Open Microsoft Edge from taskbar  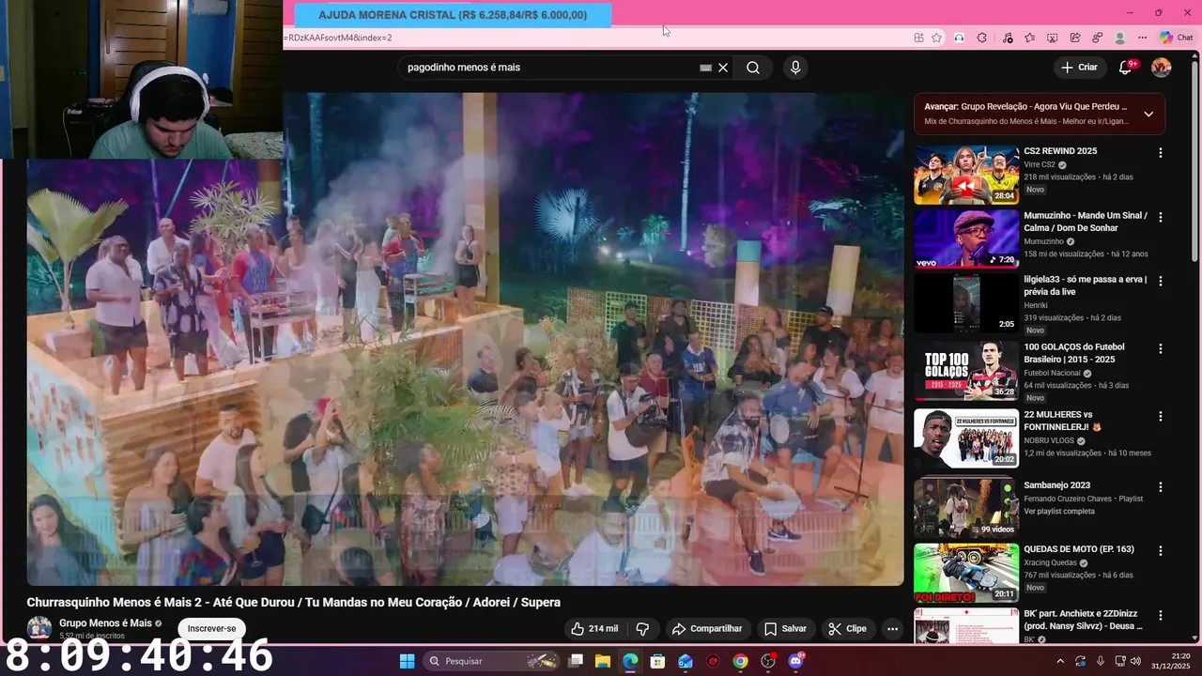click(630, 661)
